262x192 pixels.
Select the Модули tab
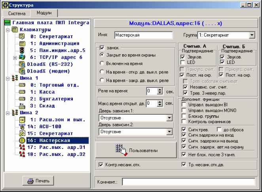click(44, 13)
